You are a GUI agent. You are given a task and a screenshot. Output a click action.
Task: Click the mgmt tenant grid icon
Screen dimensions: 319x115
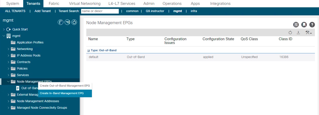pos(9,36)
